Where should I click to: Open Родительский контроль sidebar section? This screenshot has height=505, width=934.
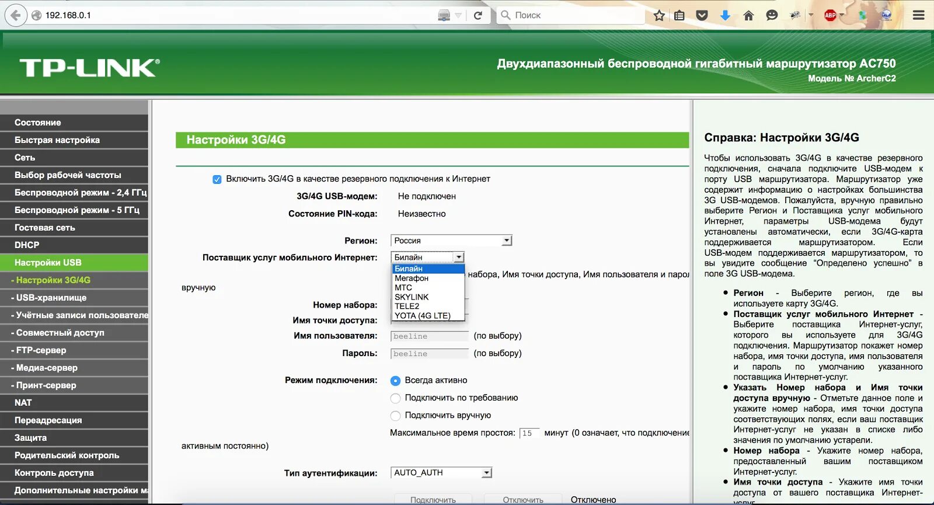click(x=74, y=455)
